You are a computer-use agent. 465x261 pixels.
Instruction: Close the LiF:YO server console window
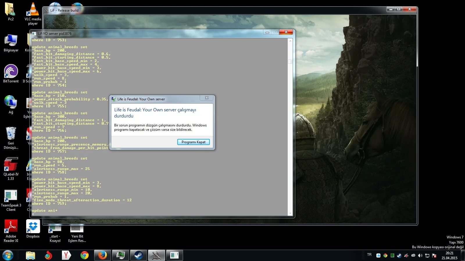pos(286,32)
